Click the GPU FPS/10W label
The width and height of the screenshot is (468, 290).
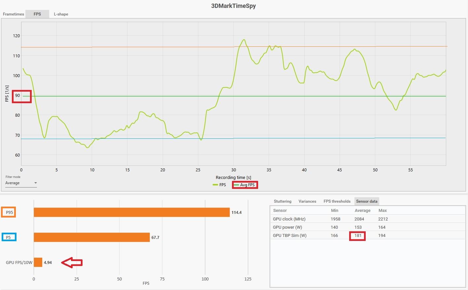point(19,263)
